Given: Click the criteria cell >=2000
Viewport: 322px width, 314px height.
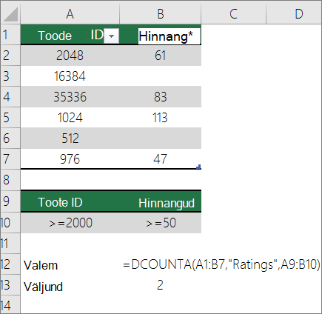Looking at the screenshot, I should (x=70, y=223).
